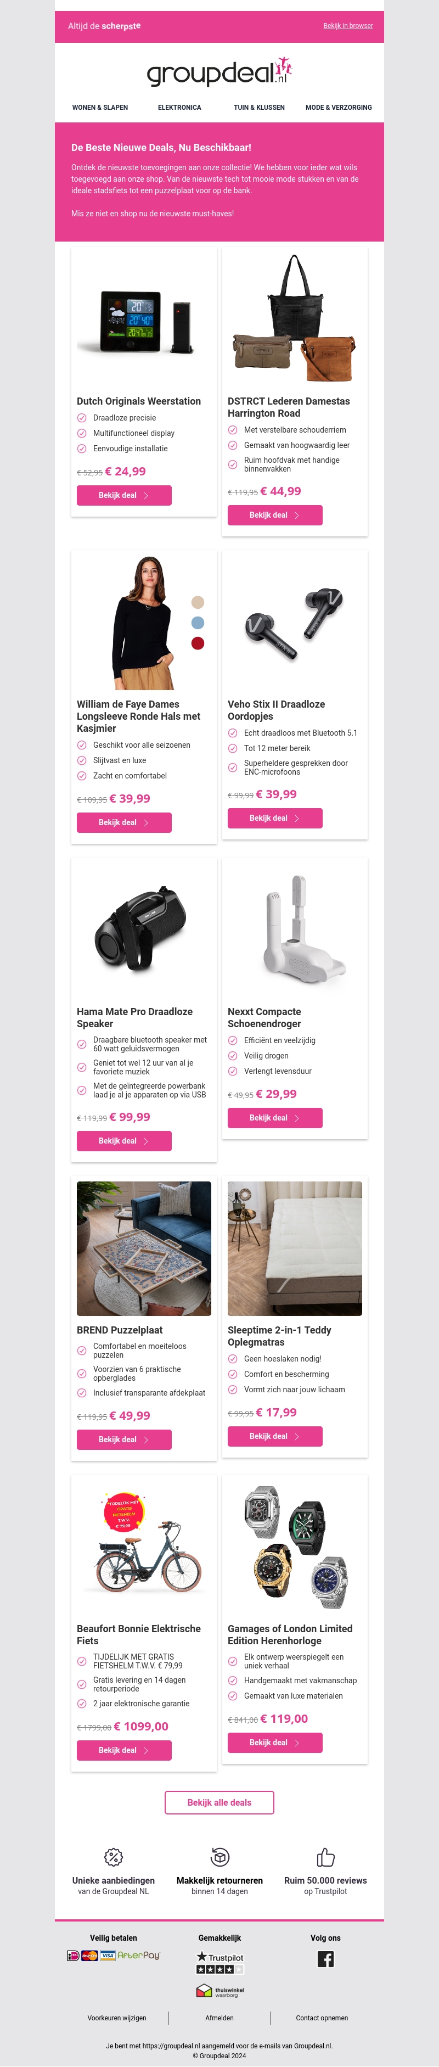Image resolution: width=439 pixels, height=2067 pixels.
Task: Click the checkmark beside Veilig drogen
Action: point(233,1056)
